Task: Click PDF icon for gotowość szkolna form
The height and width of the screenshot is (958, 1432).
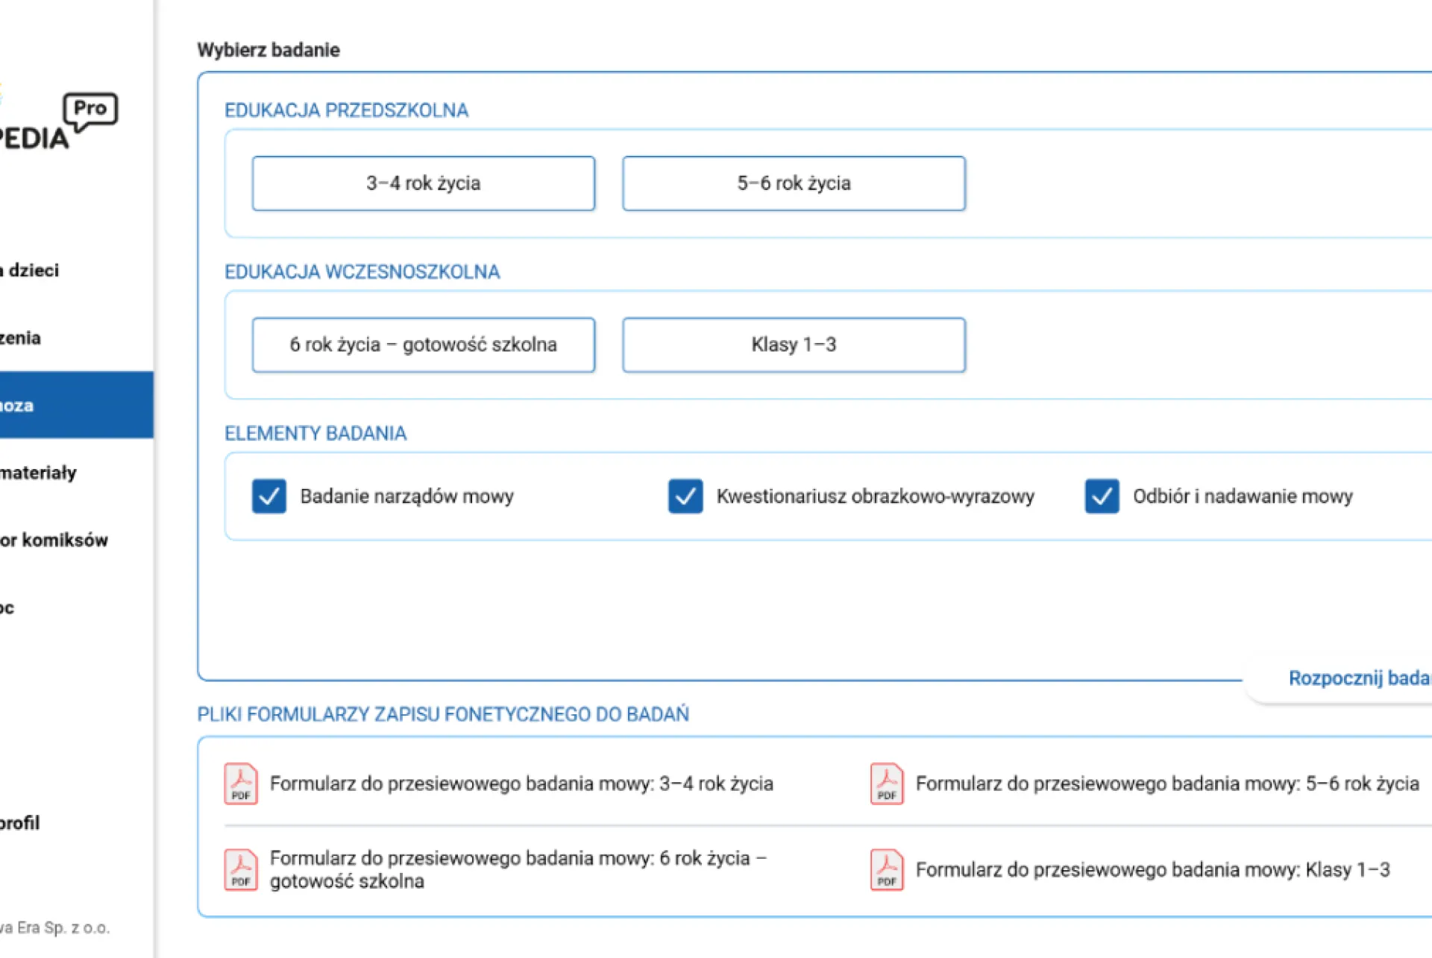Action: click(240, 869)
